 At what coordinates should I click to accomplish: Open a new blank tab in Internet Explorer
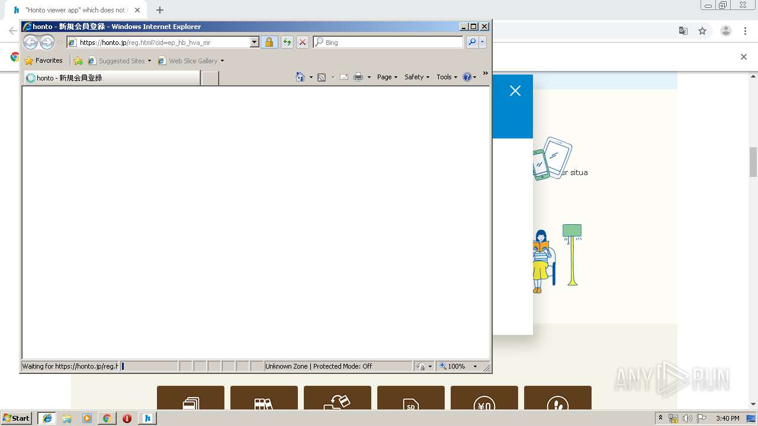[210, 78]
